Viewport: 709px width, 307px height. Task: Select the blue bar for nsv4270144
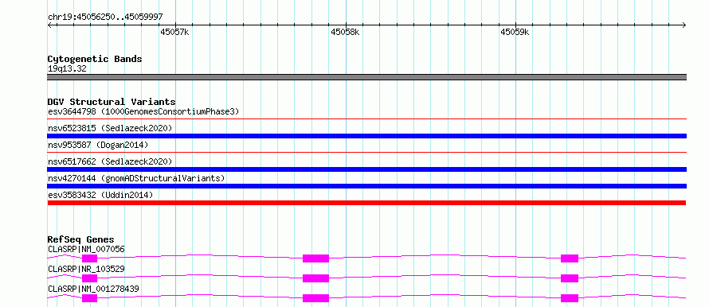pos(366,186)
